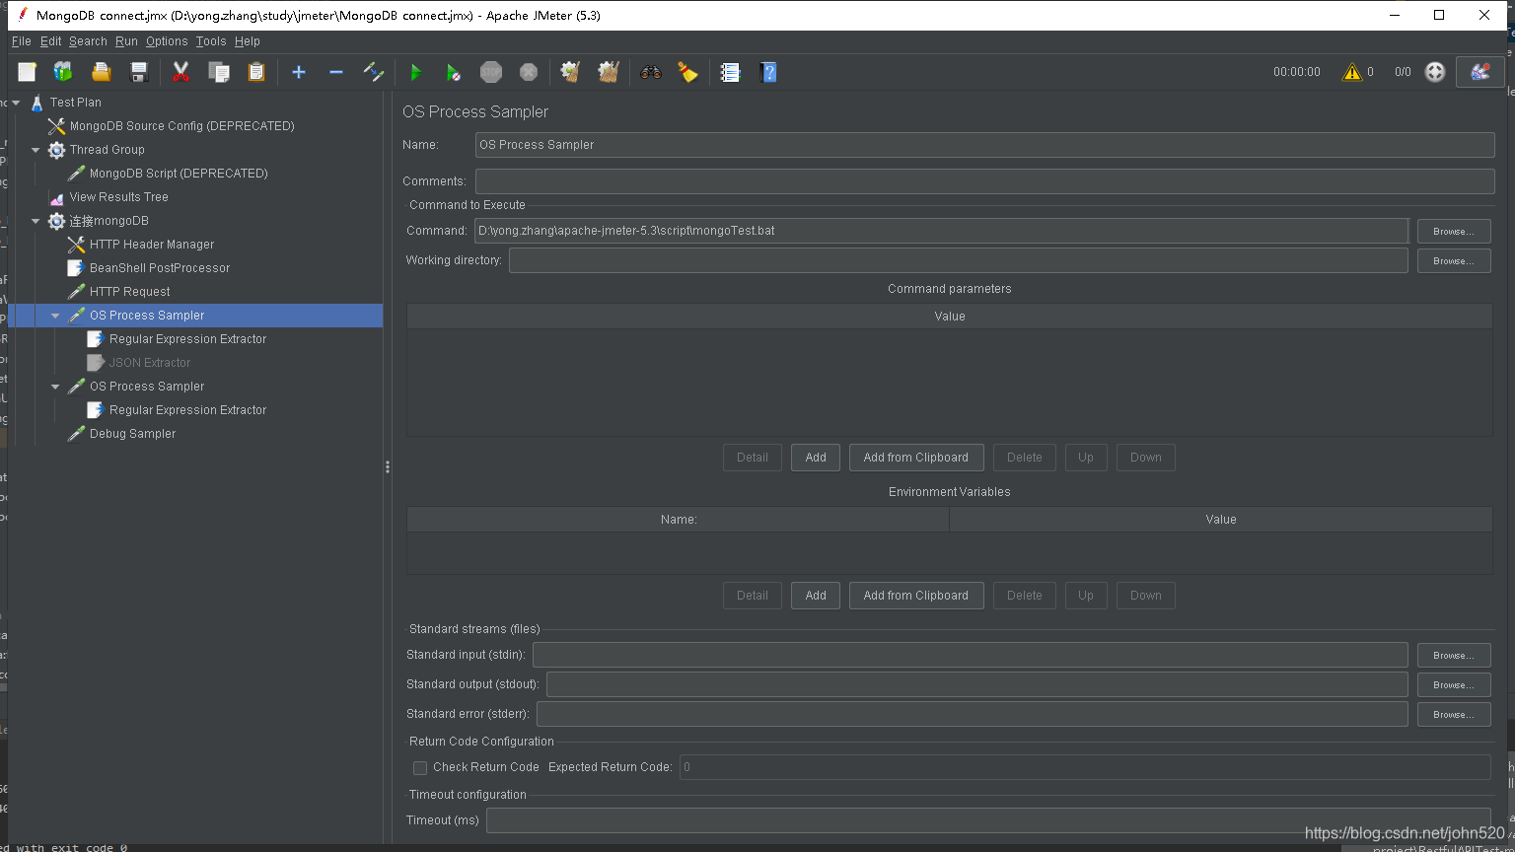1515x852 pixels.
Task: Open the Function Helper dialog icon
Action: tap(730, 72)
